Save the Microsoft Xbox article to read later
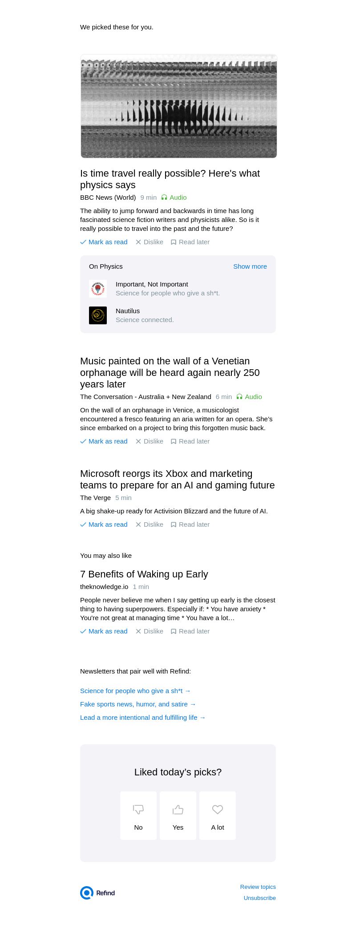 click(x=190, y=524)
